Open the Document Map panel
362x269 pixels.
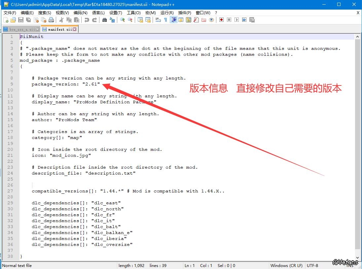tap(188, 20)
